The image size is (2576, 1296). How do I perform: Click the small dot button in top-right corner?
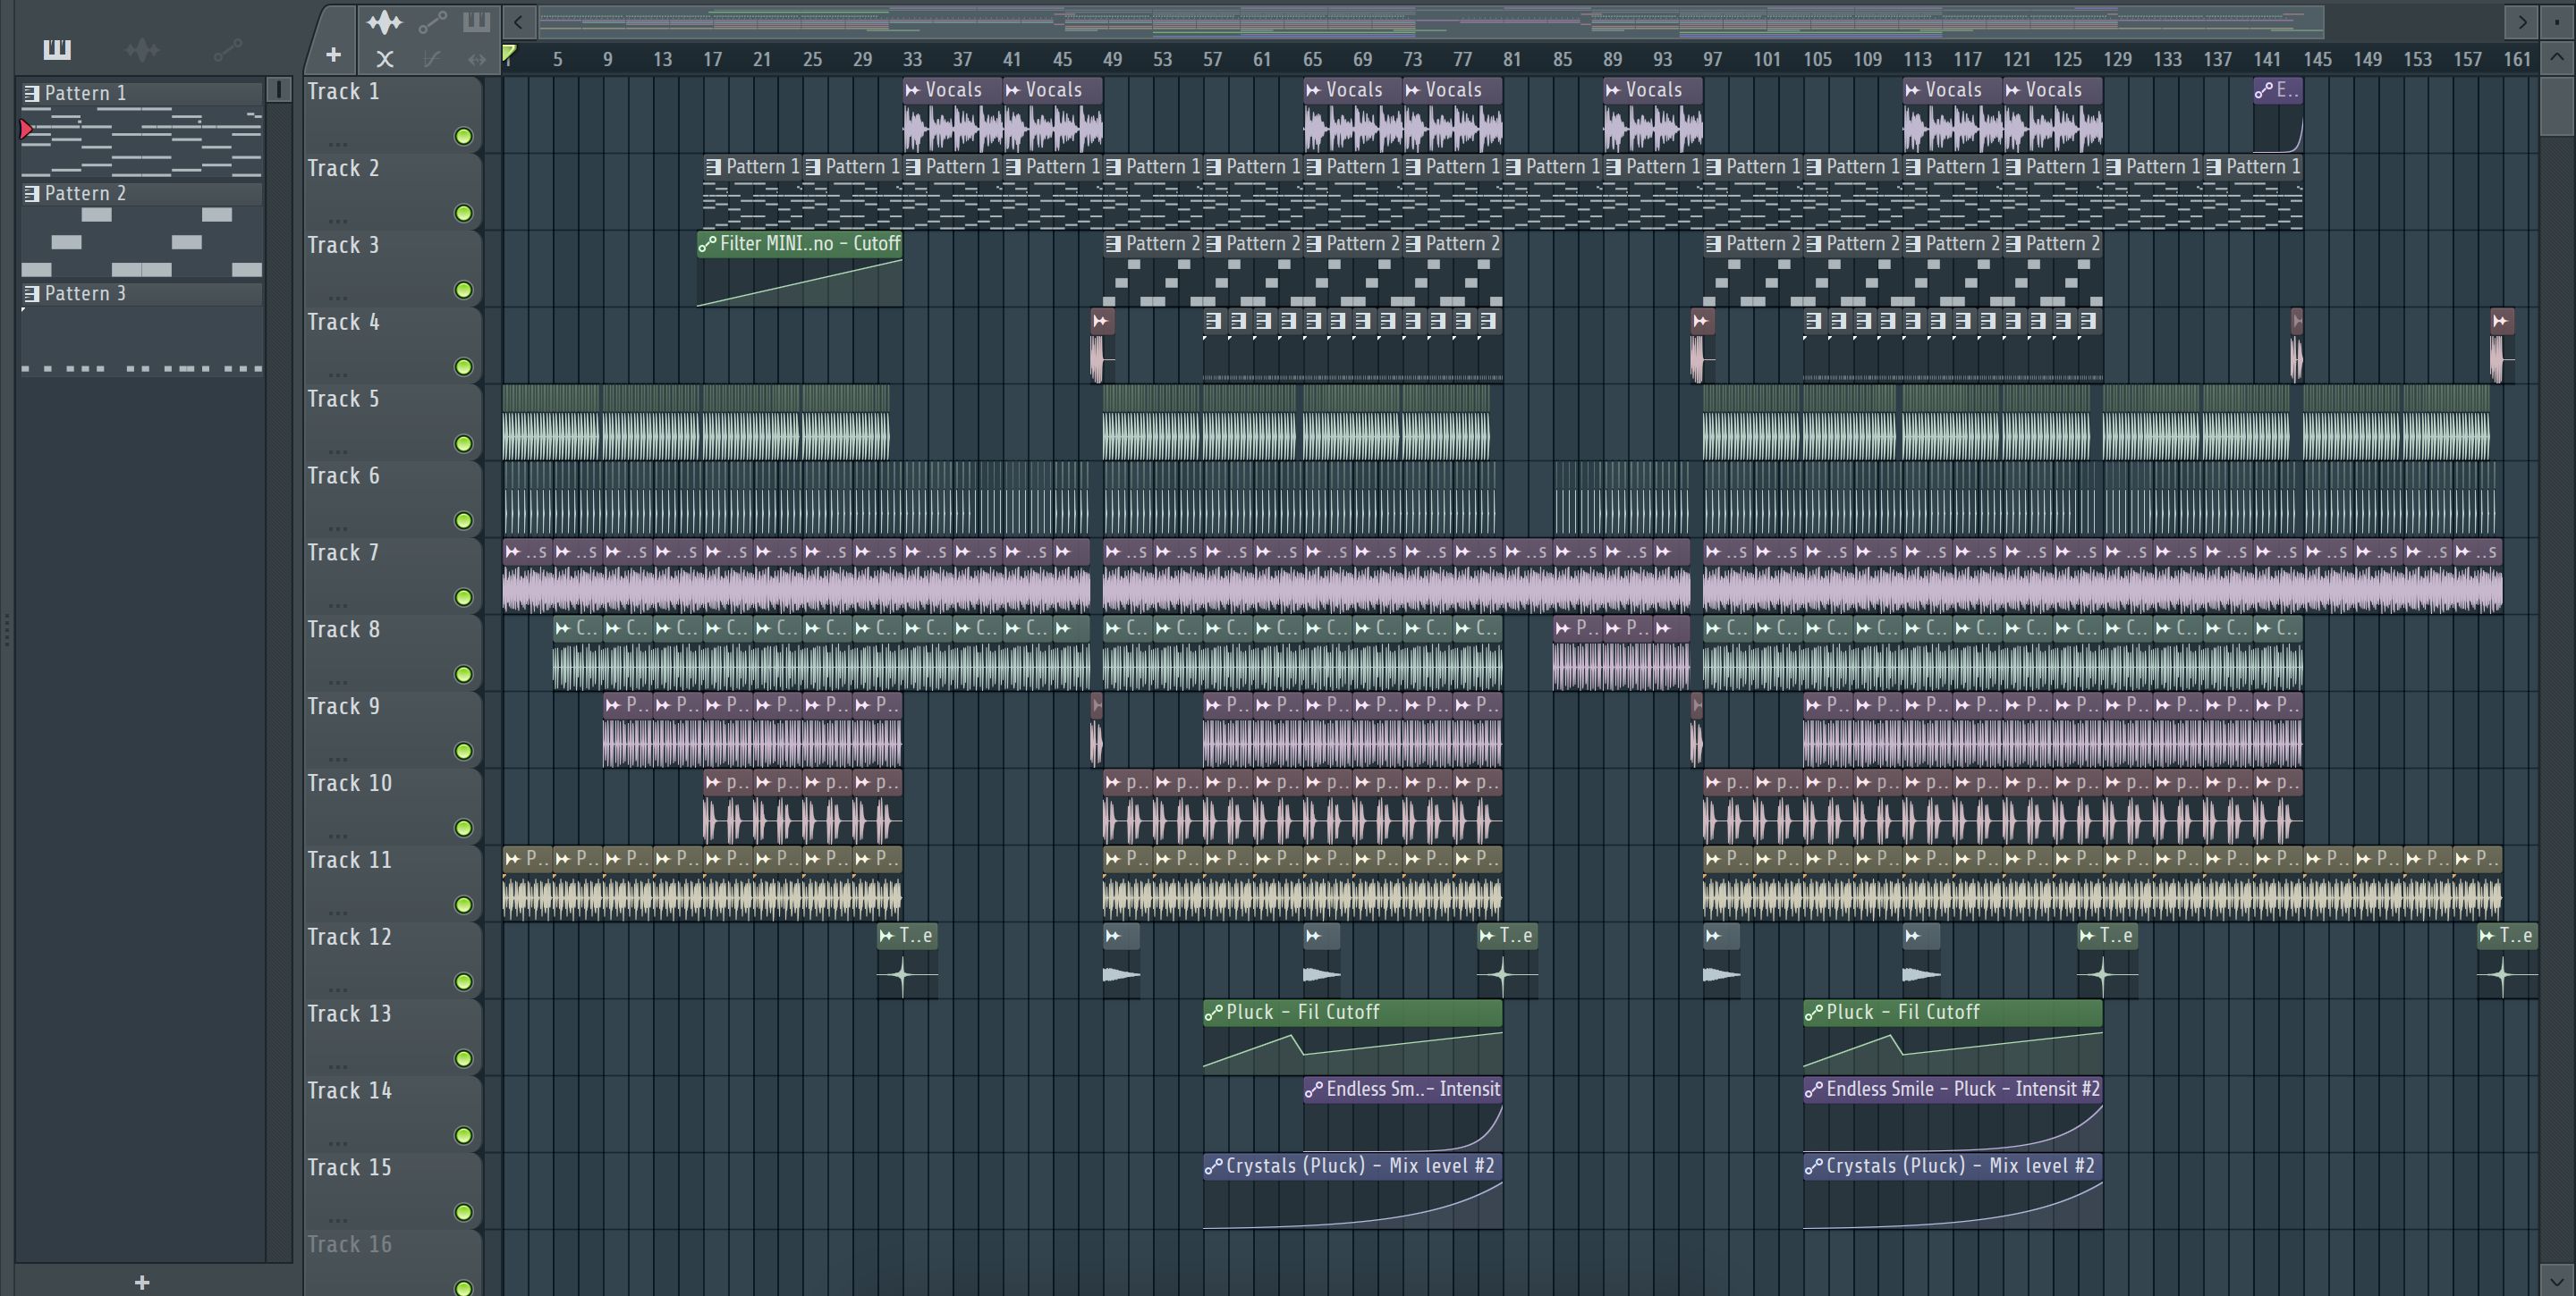pyautogui.click(x=2557, y=21)
